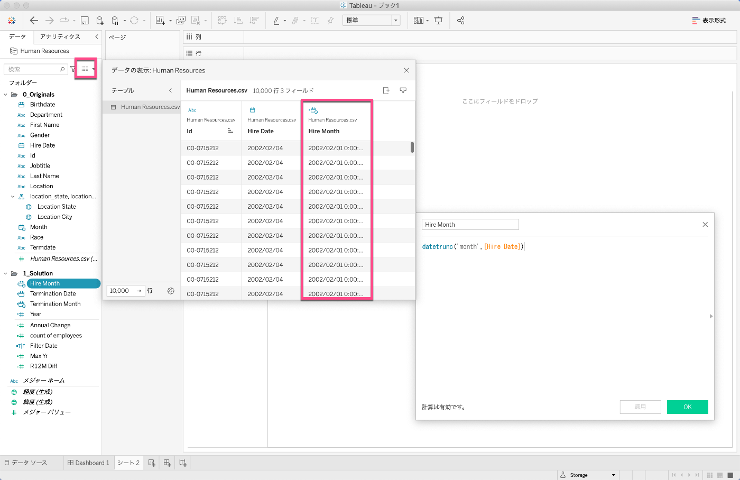Click the Hire Date column header
The width and height of the screenshot is (740, 480).
(x=261, y=131)
